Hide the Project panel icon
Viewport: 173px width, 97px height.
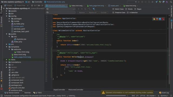click(x=42, y=5)
